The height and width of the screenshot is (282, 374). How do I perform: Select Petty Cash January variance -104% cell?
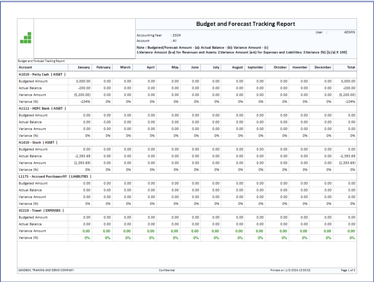coord(86,102)
